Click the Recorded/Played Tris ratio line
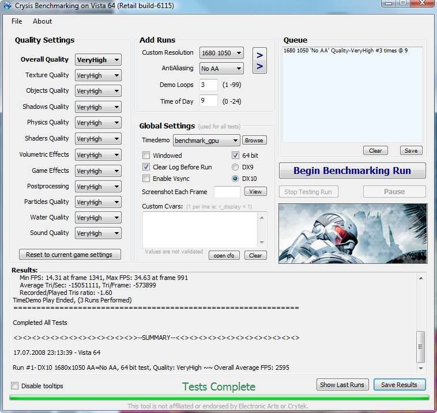The image size is (437, 413). coord(66,293)
